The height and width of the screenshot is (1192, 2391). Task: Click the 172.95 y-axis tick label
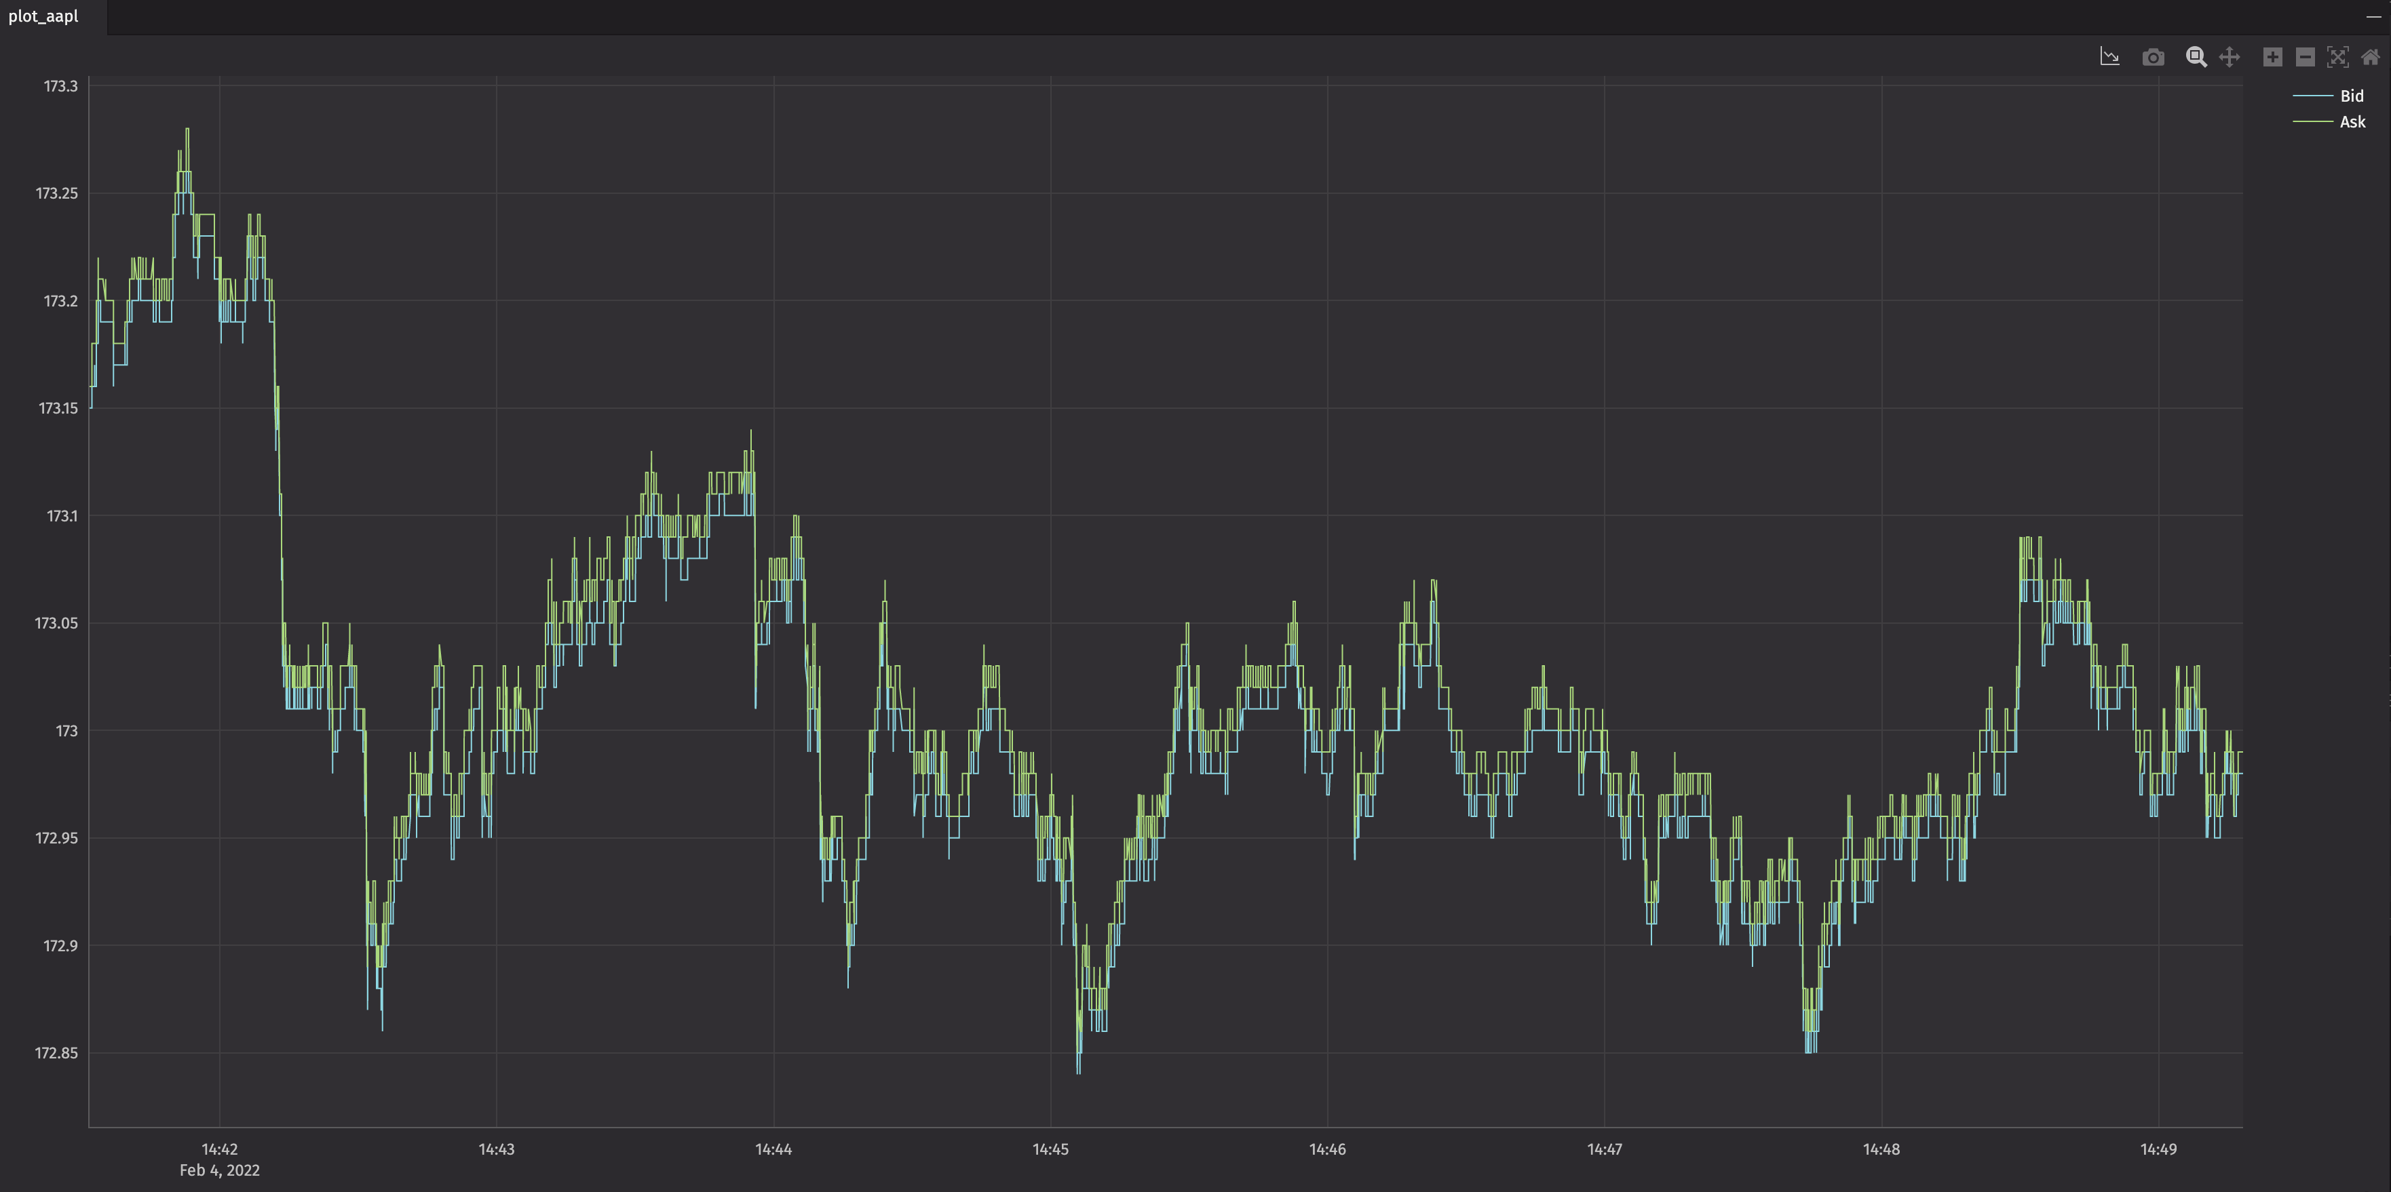tap(56, 837)
